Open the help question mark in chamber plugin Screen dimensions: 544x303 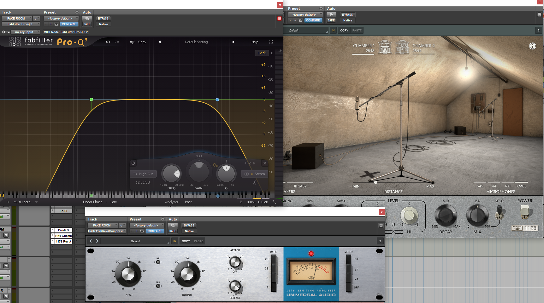tap(539, 31)
